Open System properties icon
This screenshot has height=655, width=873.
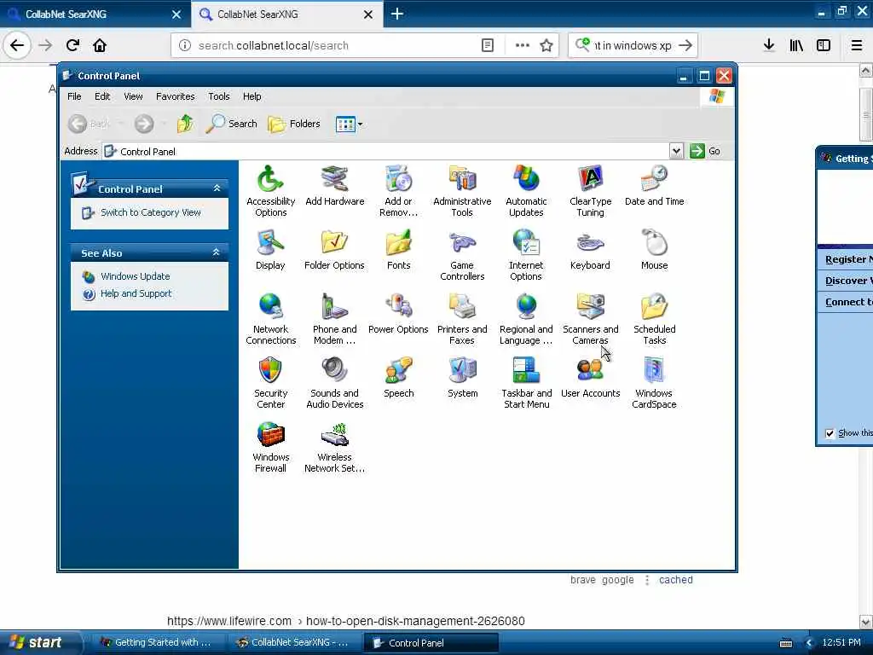[x=462, y=378]
